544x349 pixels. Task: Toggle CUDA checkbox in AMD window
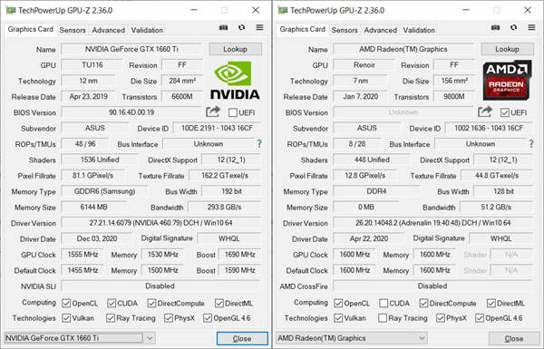(384, 303)
